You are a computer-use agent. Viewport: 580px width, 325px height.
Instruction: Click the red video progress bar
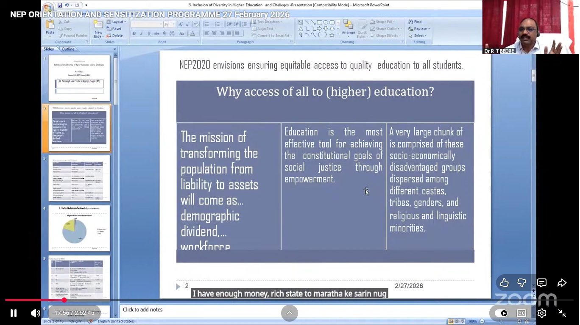pos(34,300)
